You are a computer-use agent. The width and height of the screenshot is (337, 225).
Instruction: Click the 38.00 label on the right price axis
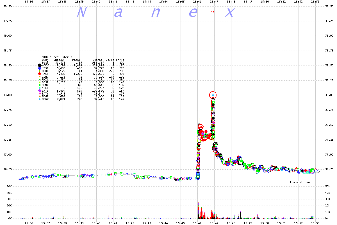[x=329, y=95]
